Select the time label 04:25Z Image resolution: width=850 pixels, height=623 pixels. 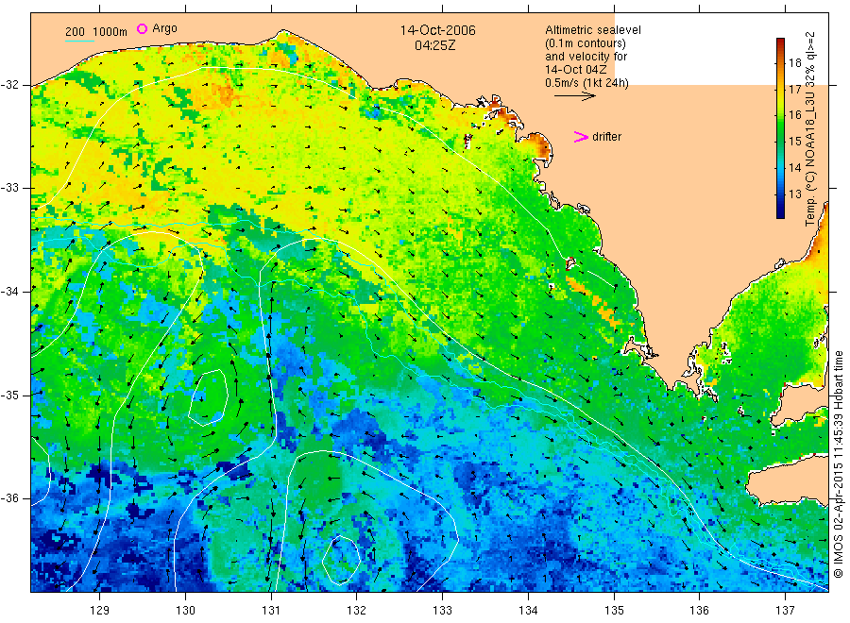pyautogui.click(x=435, y=45)
